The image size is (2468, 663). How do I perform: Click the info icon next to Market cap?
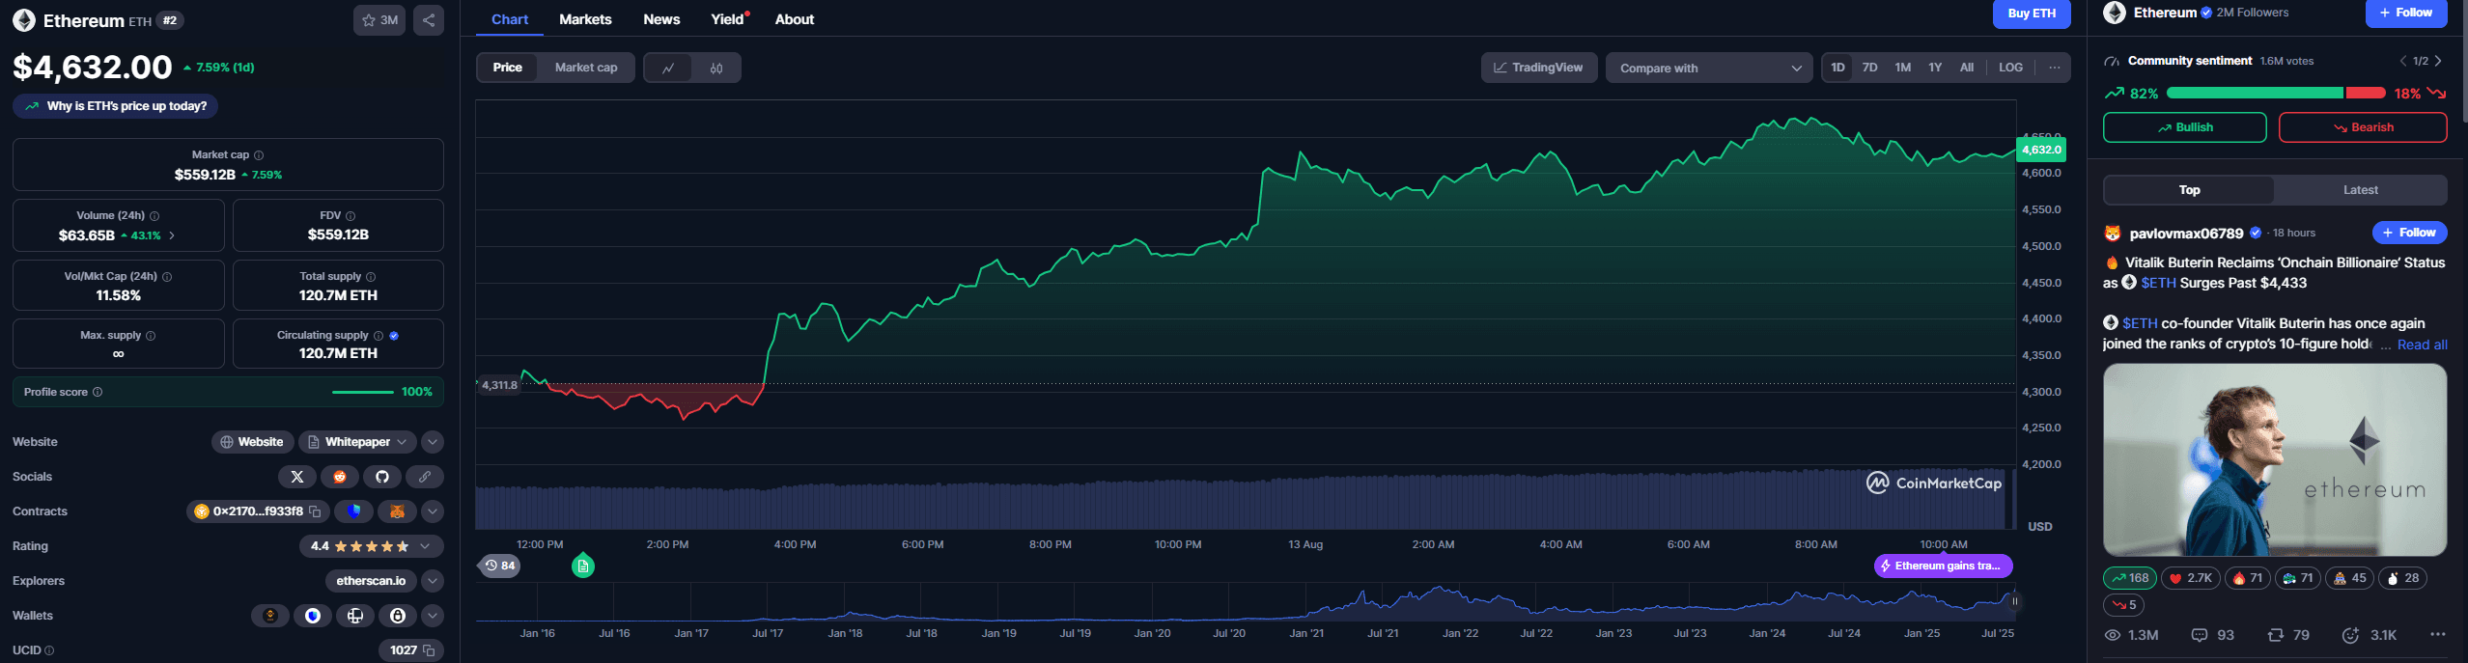click(x=259, y=155)
